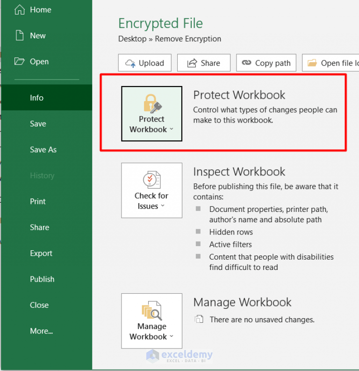Click the Copy path button

click(266, 63)
